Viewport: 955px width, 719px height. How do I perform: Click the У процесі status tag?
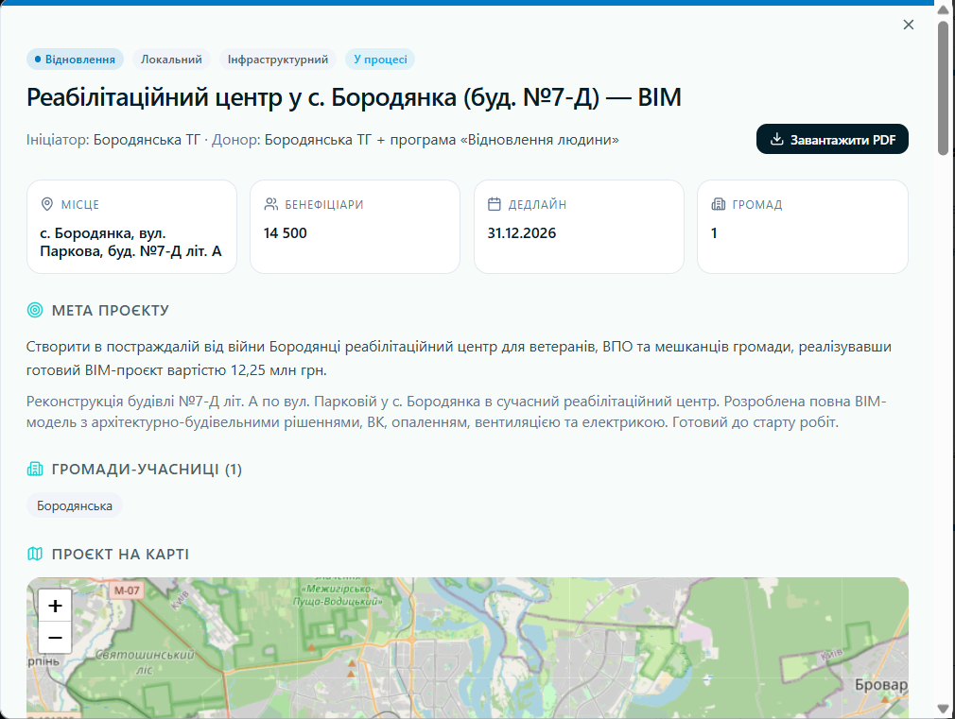(380, 60)
